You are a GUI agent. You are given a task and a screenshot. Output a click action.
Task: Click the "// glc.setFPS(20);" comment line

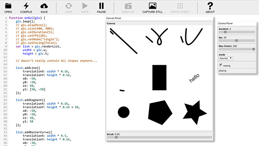31,36
